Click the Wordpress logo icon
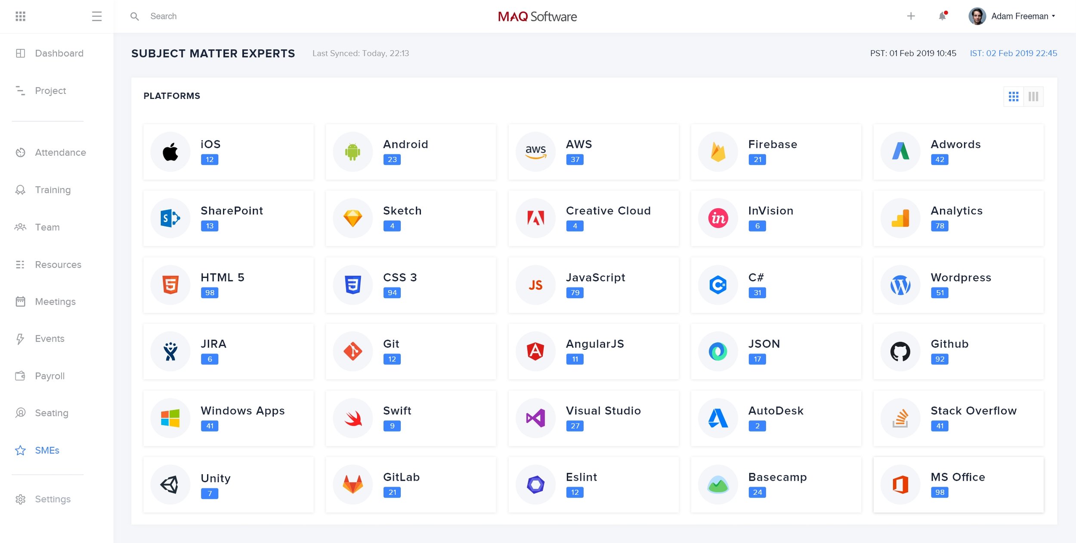The height and width of the screenshot is (543, 1076). coord(900,285)
